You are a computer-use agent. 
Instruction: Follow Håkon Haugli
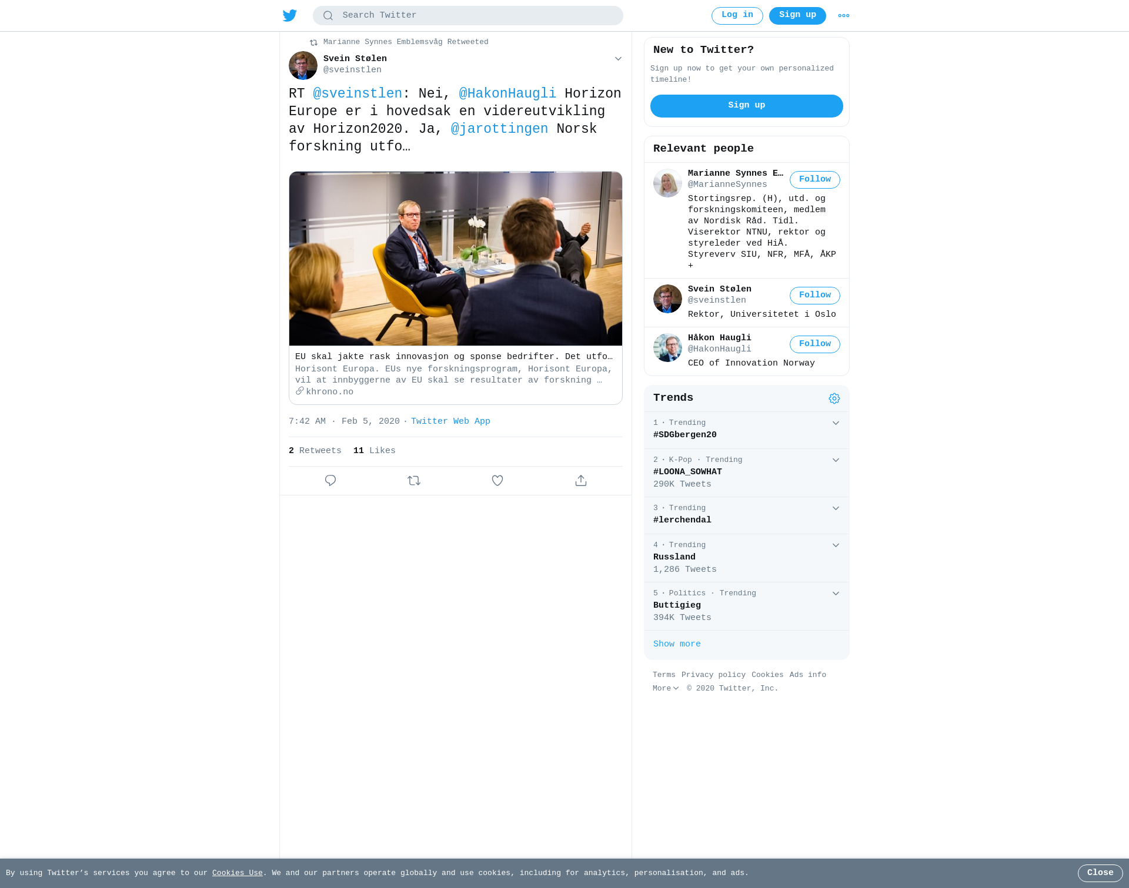click(815, 344)
